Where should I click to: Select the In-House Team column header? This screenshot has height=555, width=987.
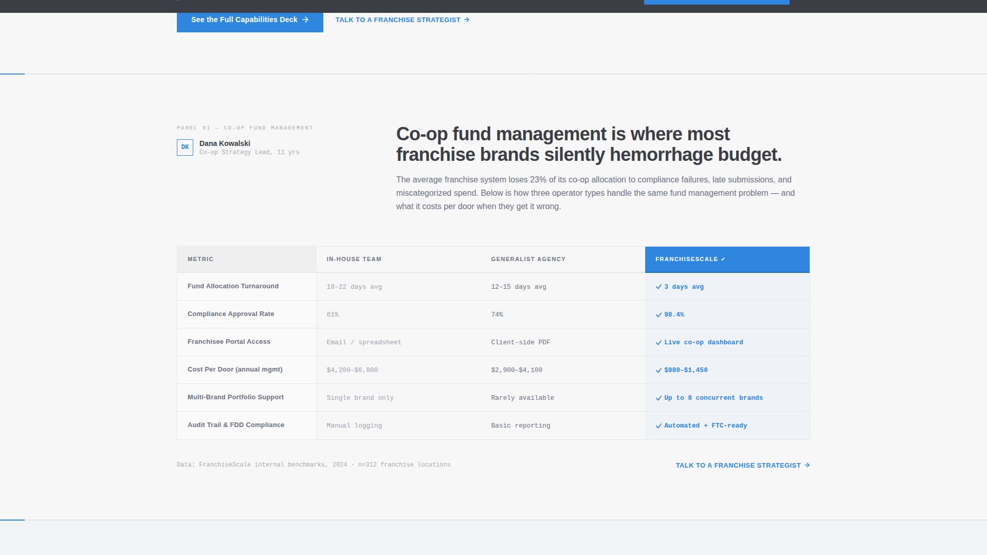[x=398, y=259]
